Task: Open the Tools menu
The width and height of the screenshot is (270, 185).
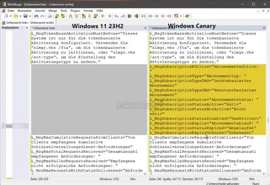Action: 64,11
